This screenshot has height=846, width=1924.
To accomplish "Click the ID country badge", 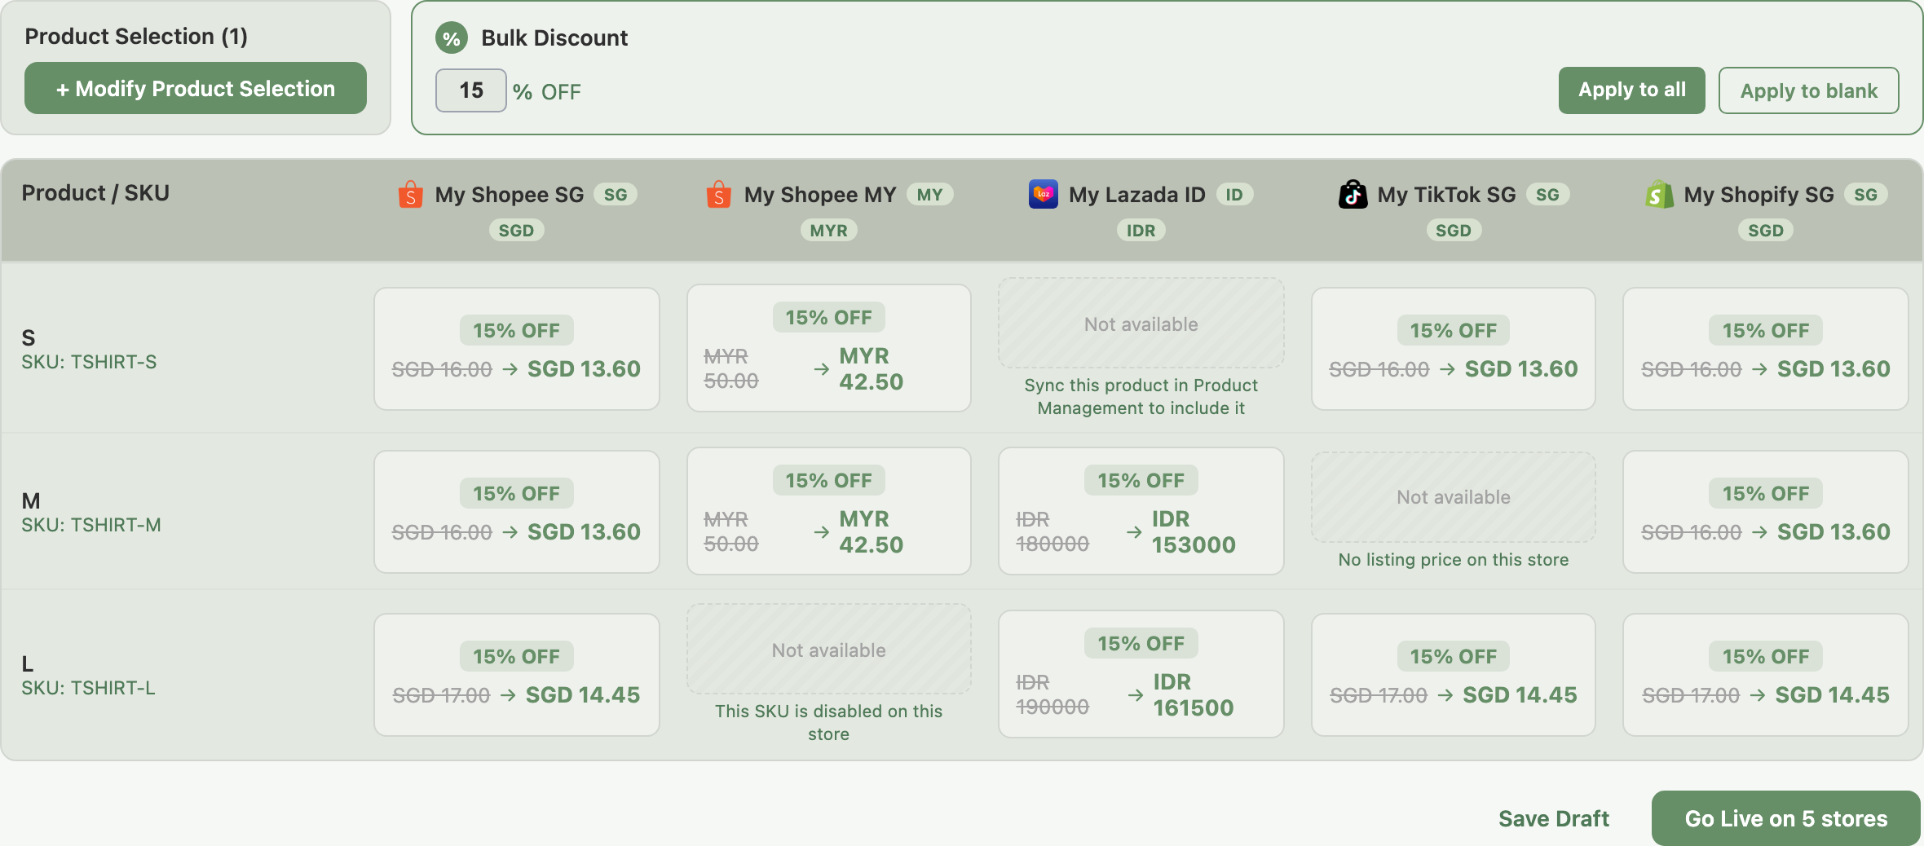I will (x=1234, y=195).
